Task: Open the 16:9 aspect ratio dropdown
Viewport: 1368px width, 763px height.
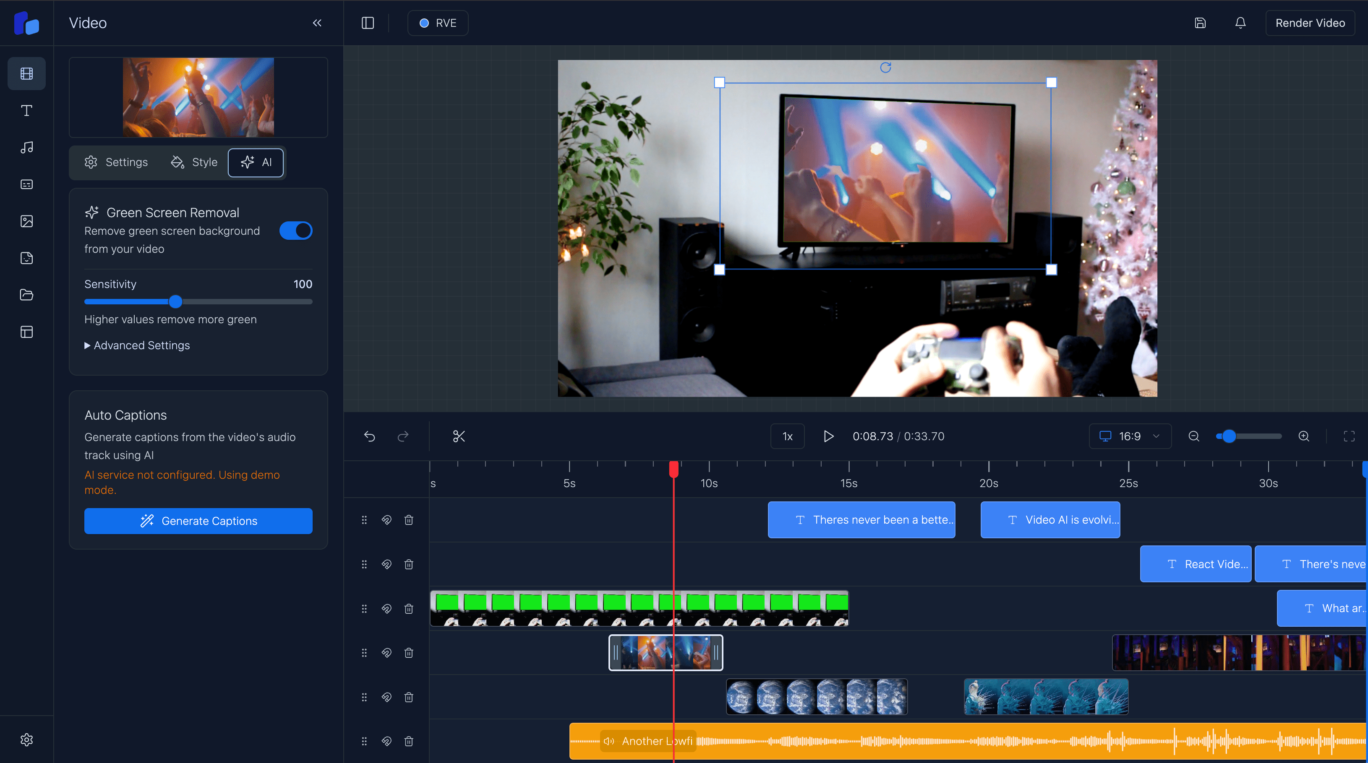Action: (x=1130, y=436)
